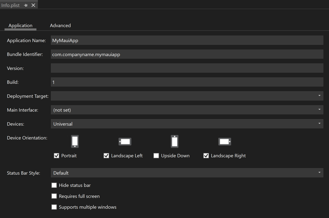Disable Landscape Left orientation

point(106,156)
